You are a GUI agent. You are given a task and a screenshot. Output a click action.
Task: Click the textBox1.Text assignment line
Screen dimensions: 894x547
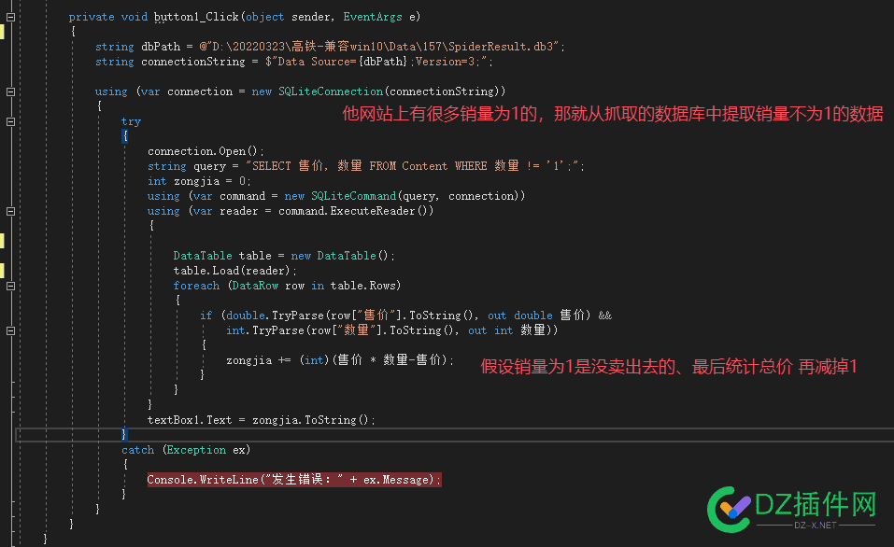click(262, 420)
